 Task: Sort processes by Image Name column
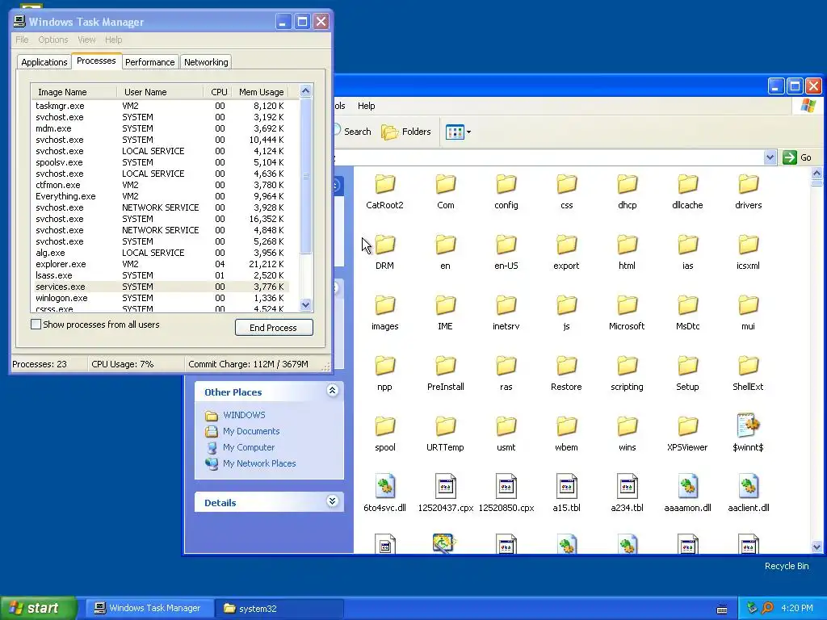pyautogui.click(x=73, y=92)
